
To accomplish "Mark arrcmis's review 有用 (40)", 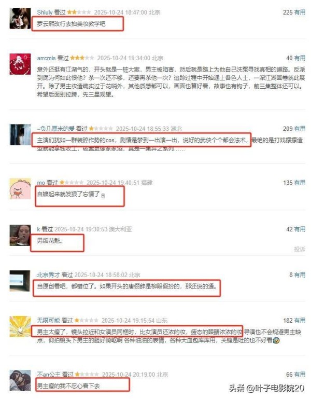I will click(x=300, y=58).
